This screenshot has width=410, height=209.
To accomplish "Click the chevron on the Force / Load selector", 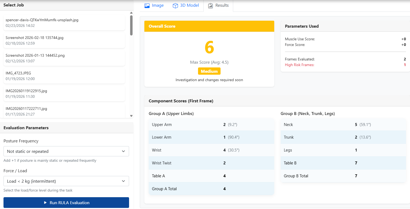I will point(124,181).
